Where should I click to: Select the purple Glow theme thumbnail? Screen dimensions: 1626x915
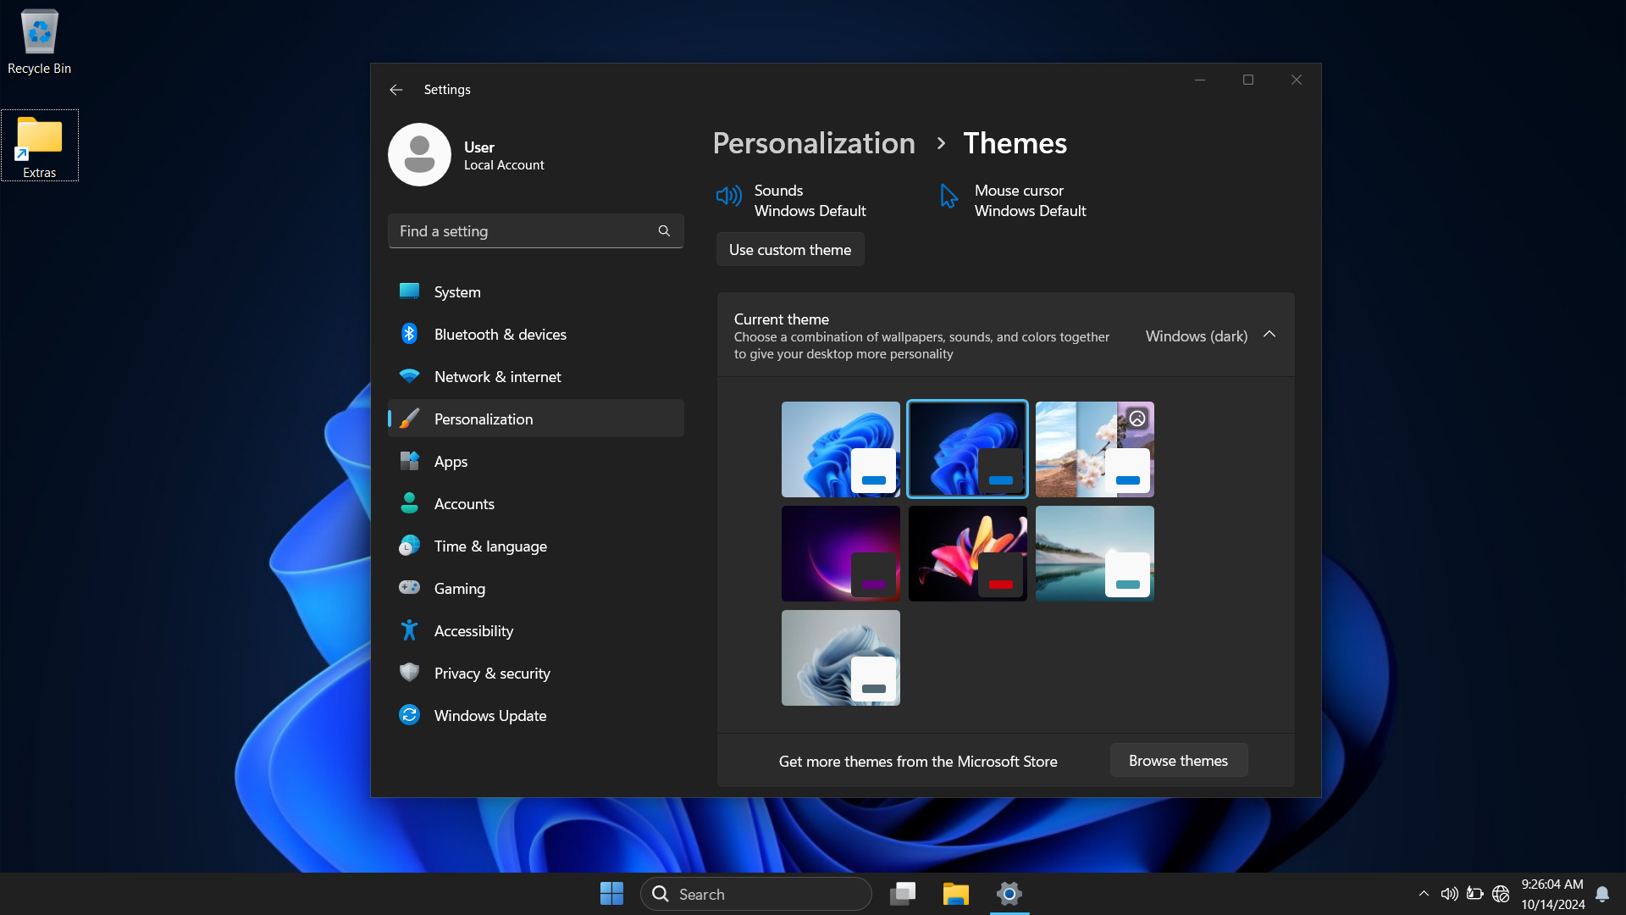point(840,553)
